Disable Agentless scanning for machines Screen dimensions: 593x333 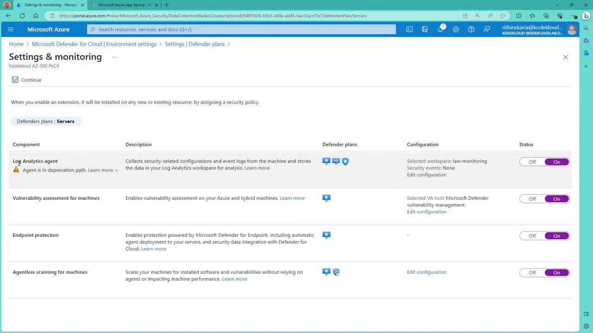[532, 273]
